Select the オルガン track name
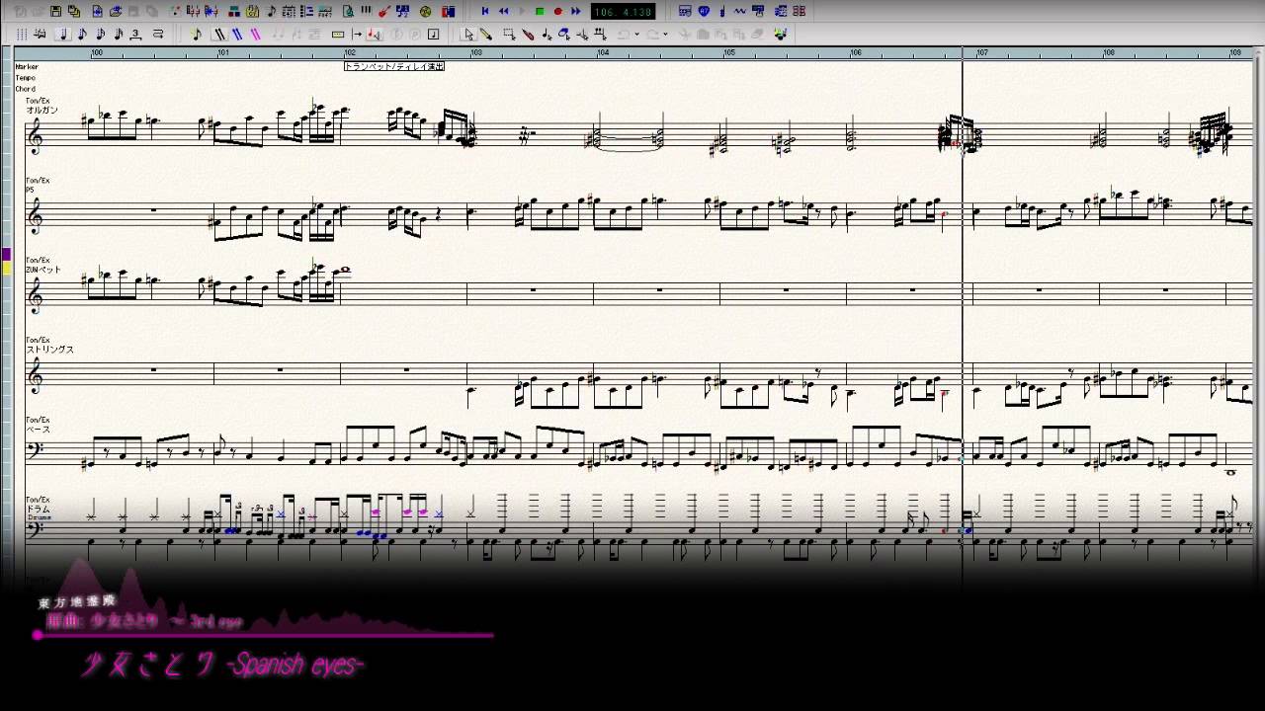This screenshot has width=1265, height=711. click(x=42, y=110)
